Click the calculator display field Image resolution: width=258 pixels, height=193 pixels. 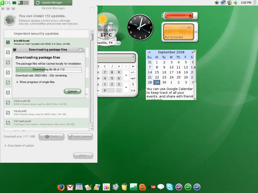pyautogui.click(x=116, y=58)
